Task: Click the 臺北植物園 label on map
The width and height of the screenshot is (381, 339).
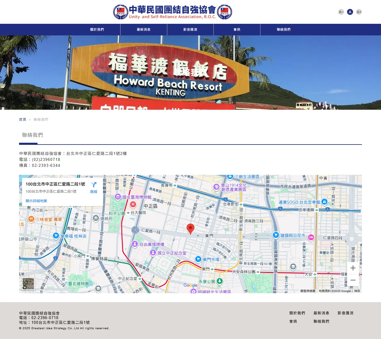Action: [x=79, y=284]
